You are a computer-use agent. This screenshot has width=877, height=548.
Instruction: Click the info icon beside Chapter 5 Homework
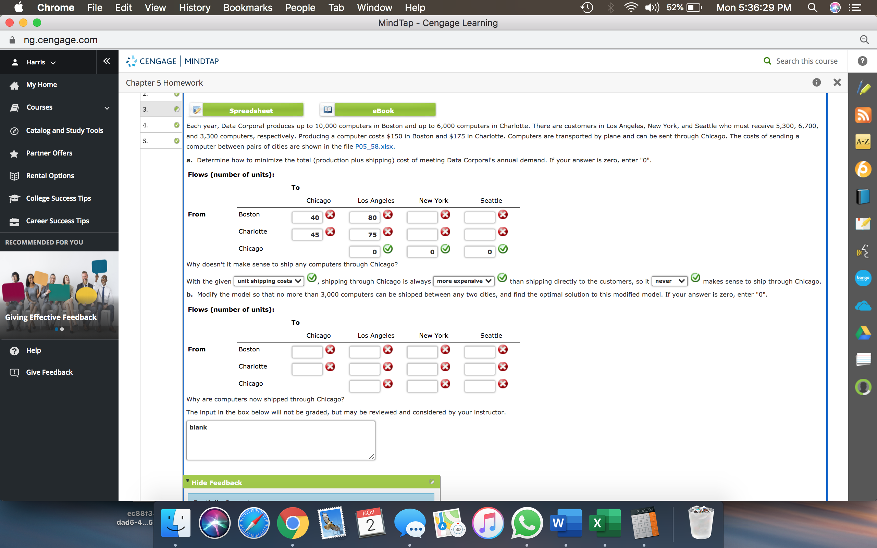[816, 83]
